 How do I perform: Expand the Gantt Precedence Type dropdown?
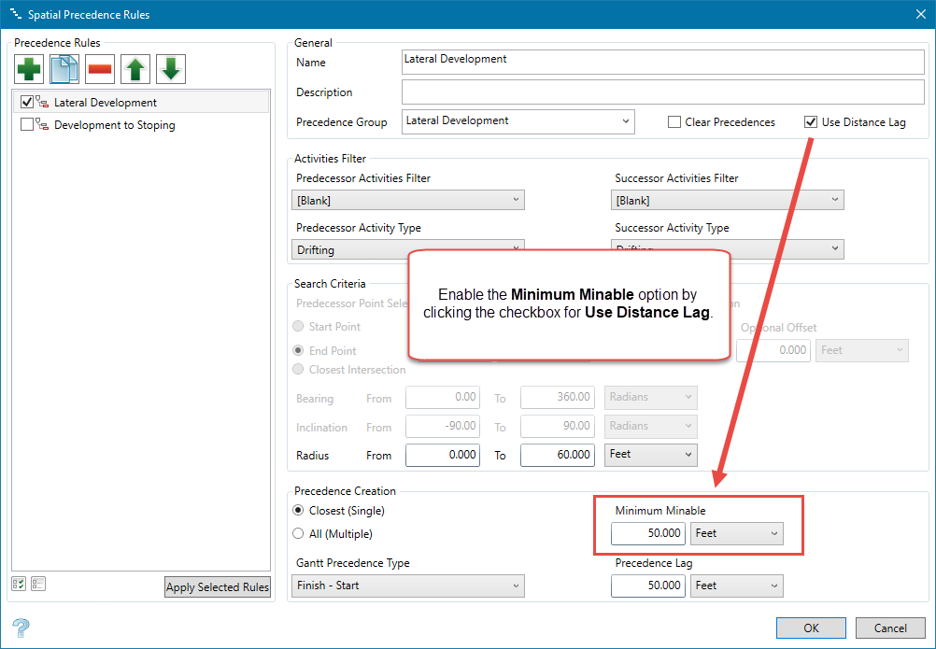pyautogui.click(x=408, y=586)
